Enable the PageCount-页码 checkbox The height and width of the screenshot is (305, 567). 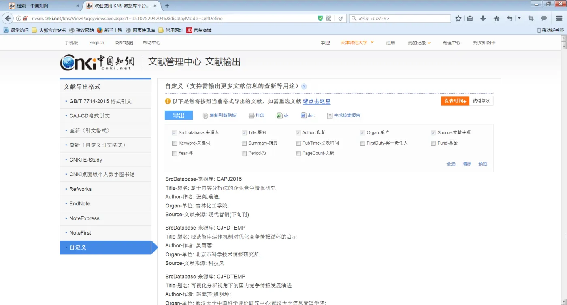pos(298,153)
